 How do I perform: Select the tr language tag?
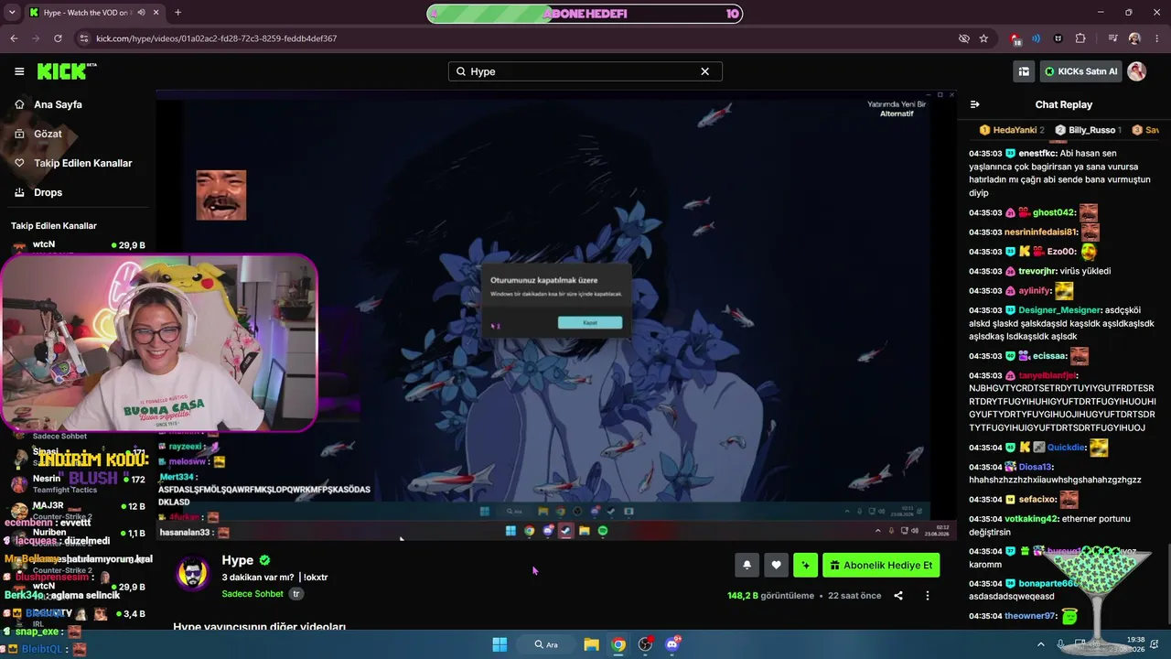pos(295,594)
